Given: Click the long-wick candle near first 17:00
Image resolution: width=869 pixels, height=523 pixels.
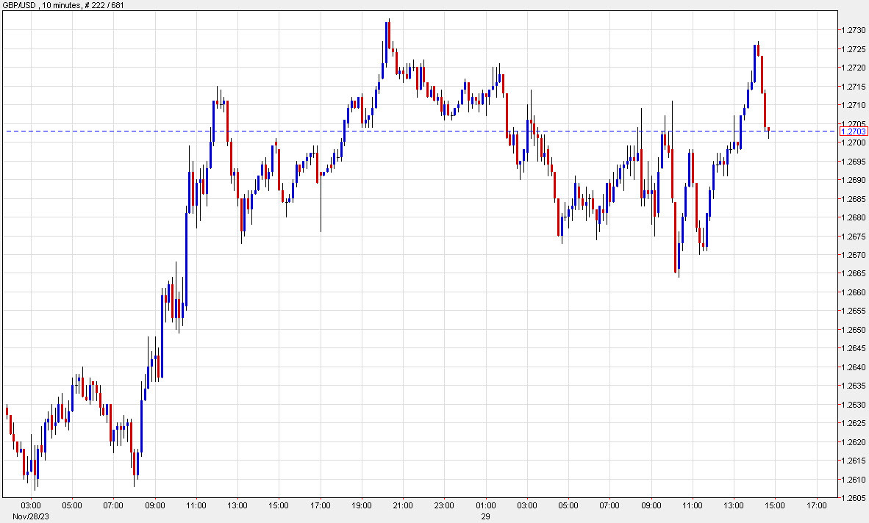Looking at the screenshot, I should pos(321,176).
